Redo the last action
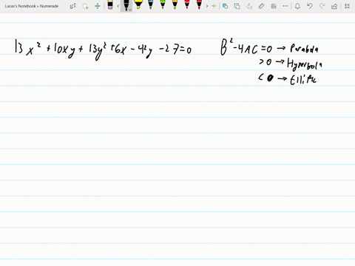This screenshot has height=266, width=355. click(322, 6)
